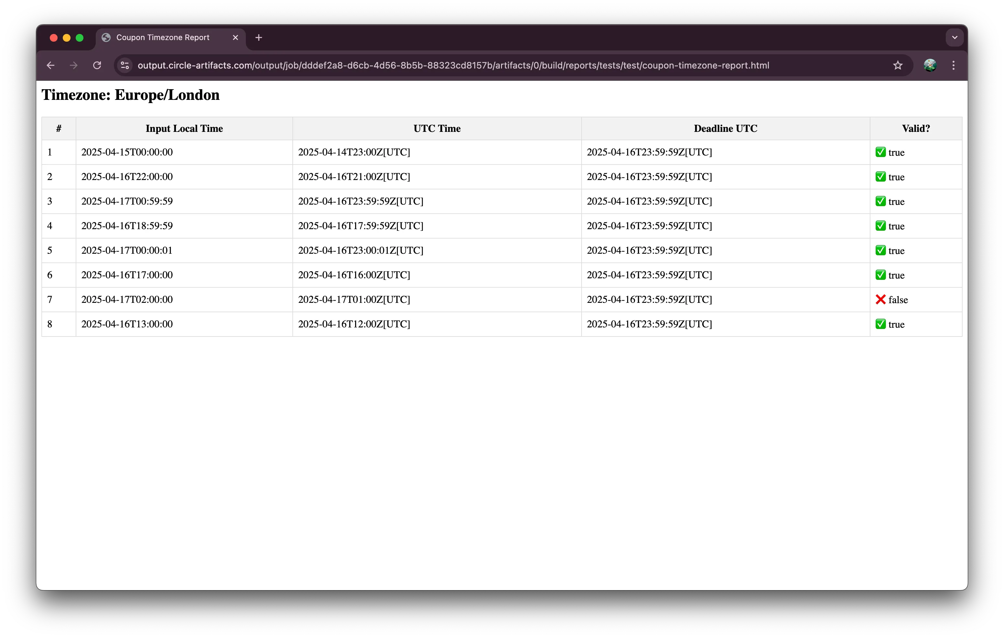
Task: Select the cell '2025-04-17T02:00:00'
Action: (184, 300)
